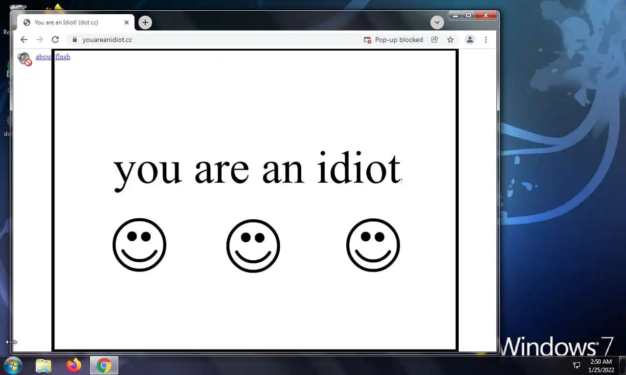
Task: Open the Pop-up blocked notice
Action: (x=393, y=40)
